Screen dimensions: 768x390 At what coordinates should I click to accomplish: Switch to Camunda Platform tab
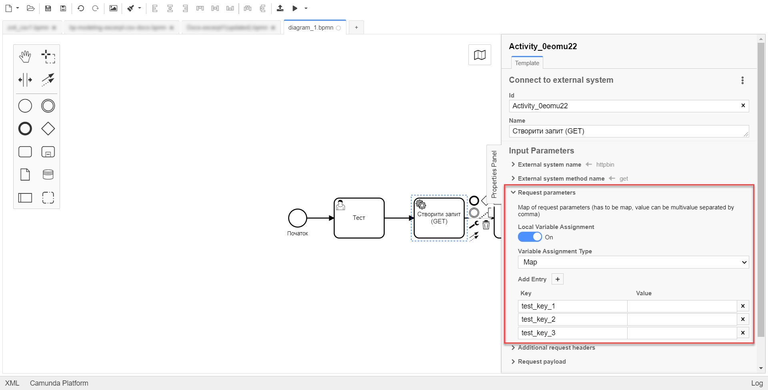click(59, 383)
